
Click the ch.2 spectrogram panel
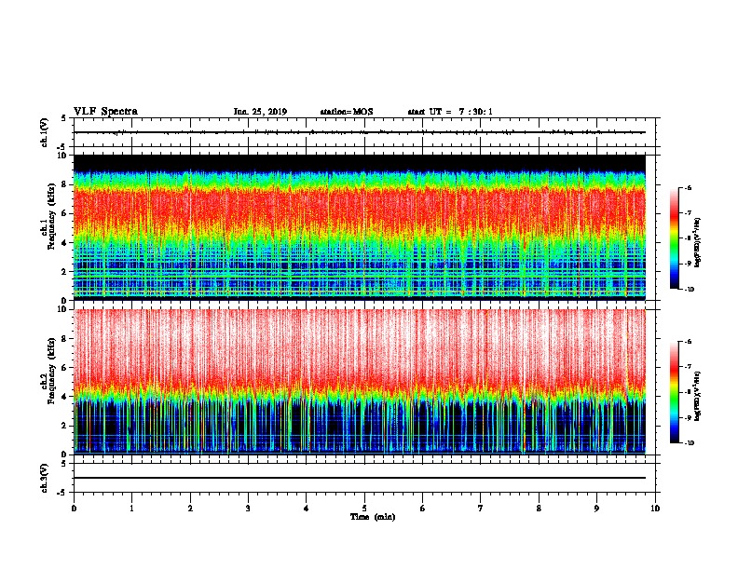tap(360, 382)
